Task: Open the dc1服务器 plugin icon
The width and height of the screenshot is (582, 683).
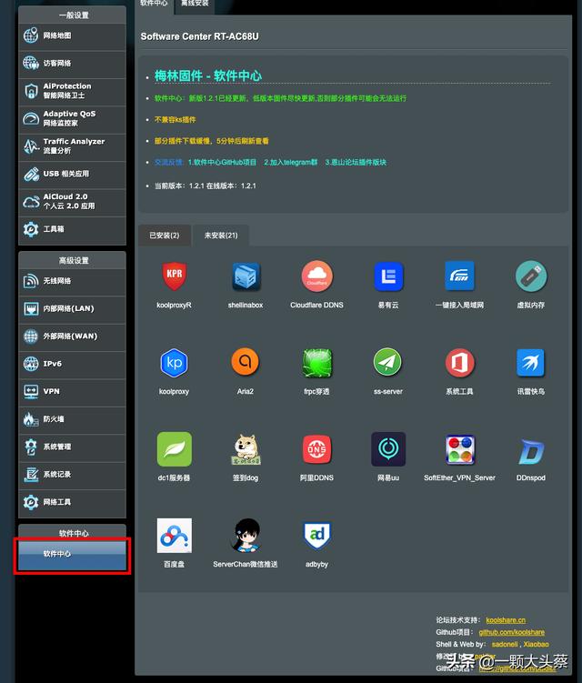Action: (x=175, y=449)
